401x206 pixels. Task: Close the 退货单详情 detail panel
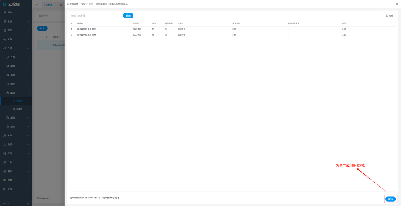click(397, 4)
